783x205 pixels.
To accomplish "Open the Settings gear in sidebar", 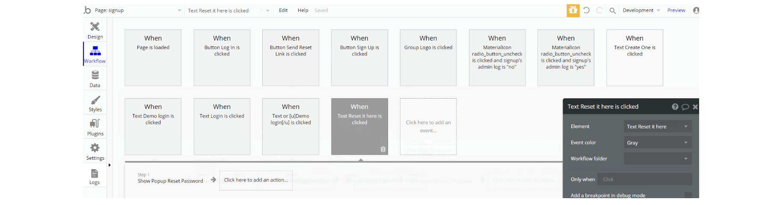I will tap(95, 152).
